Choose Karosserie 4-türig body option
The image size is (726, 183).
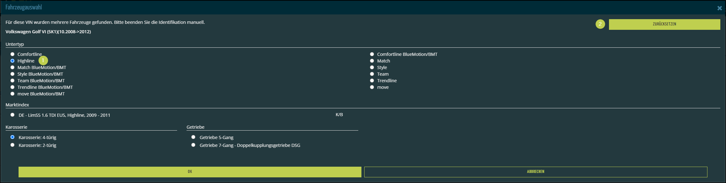pyautogui.click(x=13, y=137)
